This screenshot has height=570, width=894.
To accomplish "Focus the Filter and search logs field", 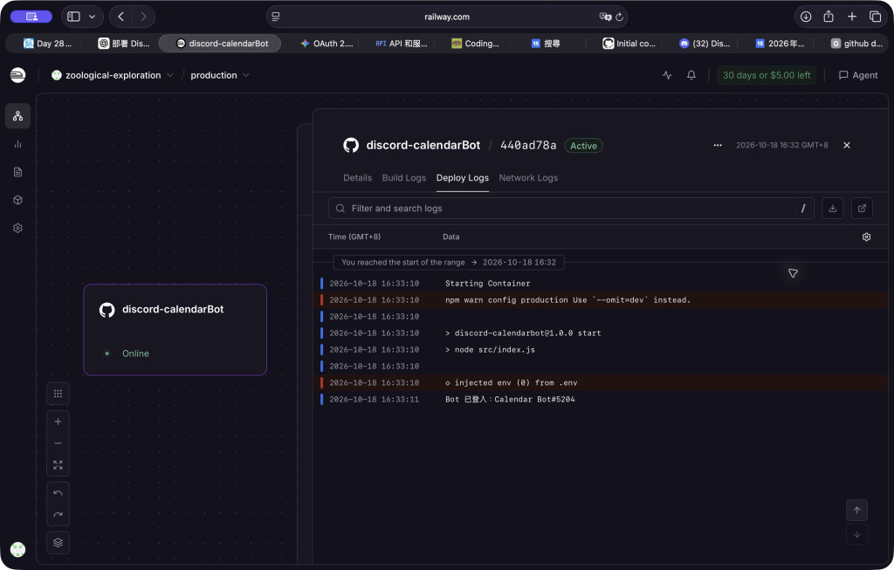I will coord(571,208).
